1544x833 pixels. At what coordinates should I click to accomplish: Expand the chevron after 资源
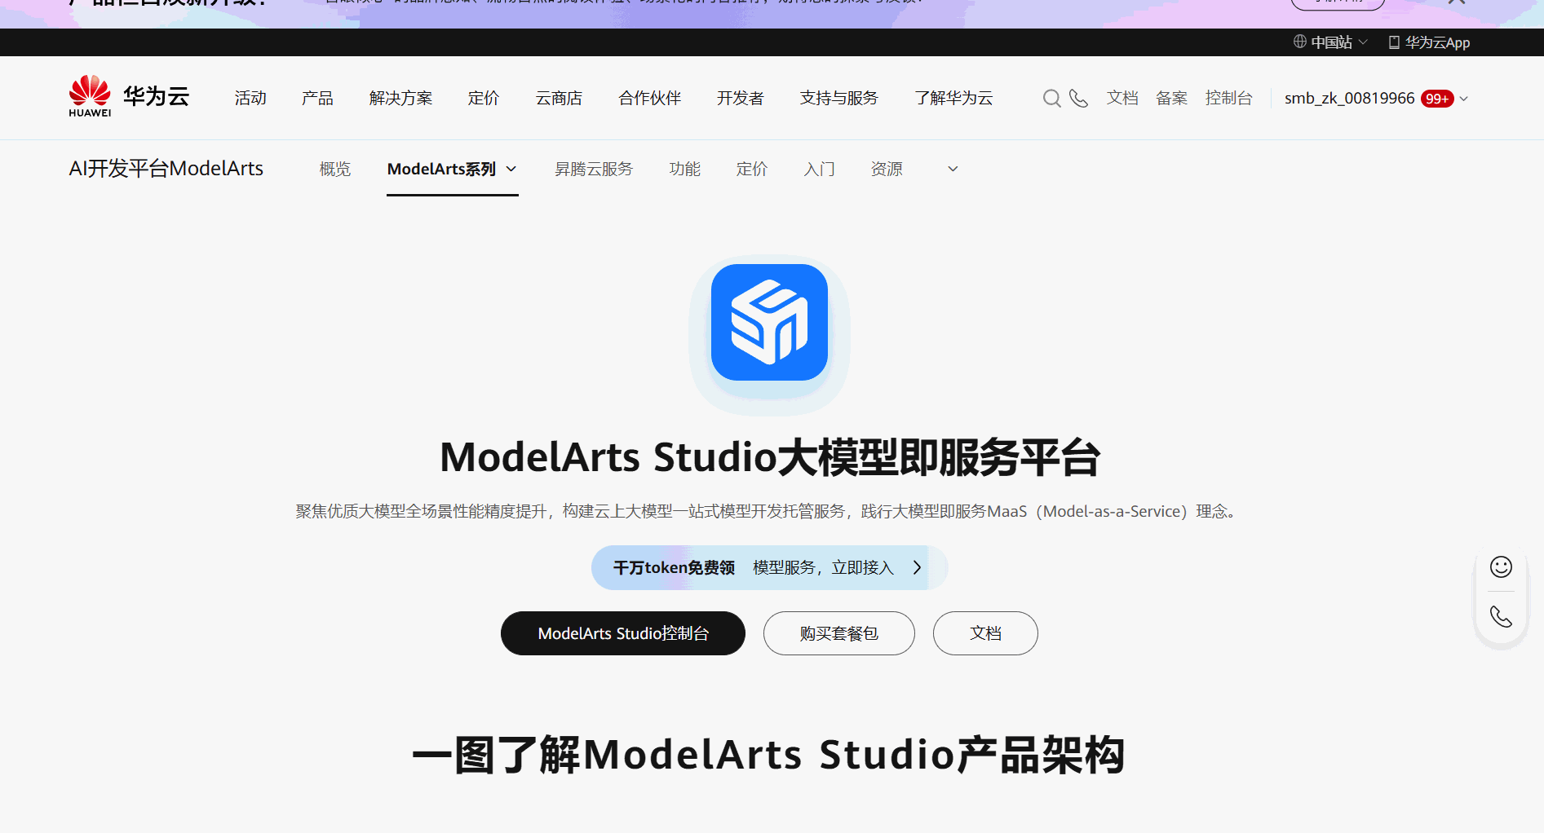953,169
